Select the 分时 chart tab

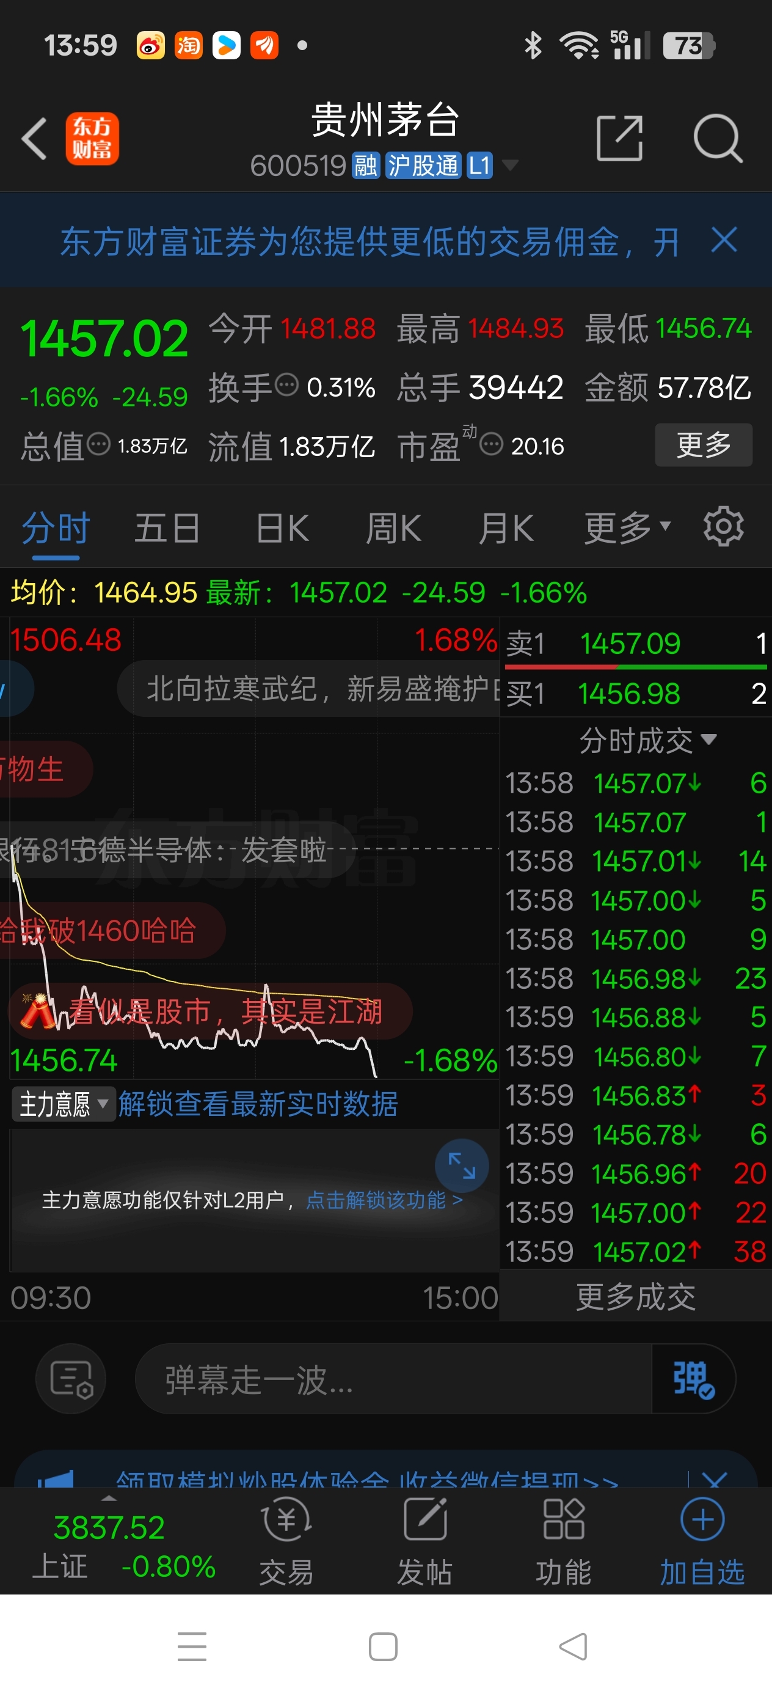click(x=56, y=529)
